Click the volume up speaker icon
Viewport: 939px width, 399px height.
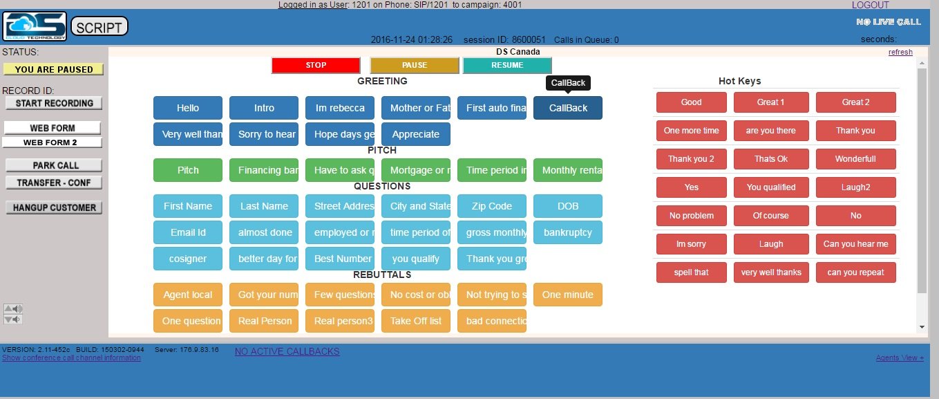point(13,308)
